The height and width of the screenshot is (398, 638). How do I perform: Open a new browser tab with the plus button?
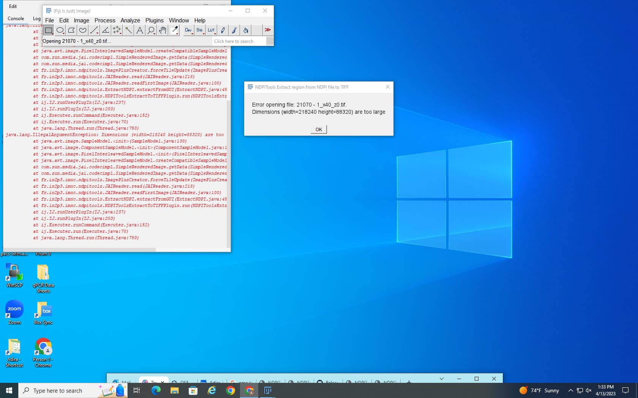point(409,382)
